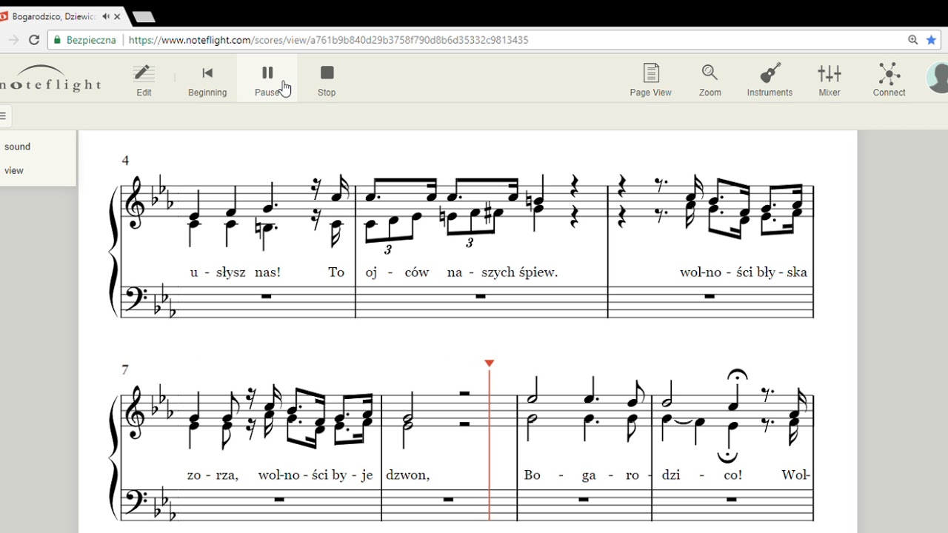Screen dimensions: 948x533
Task: Go to the Noteflight logo home
Action: (50, 78)
